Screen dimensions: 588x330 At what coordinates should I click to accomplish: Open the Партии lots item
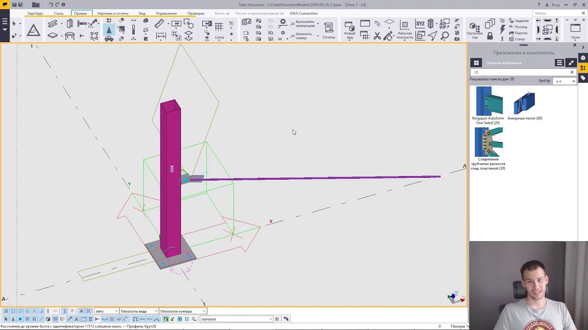518,33
